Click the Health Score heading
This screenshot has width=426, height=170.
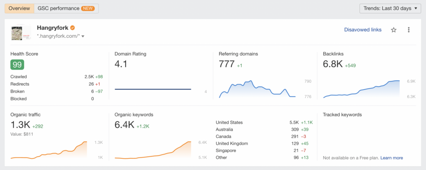pyautogui.click(x=24, y=54)
